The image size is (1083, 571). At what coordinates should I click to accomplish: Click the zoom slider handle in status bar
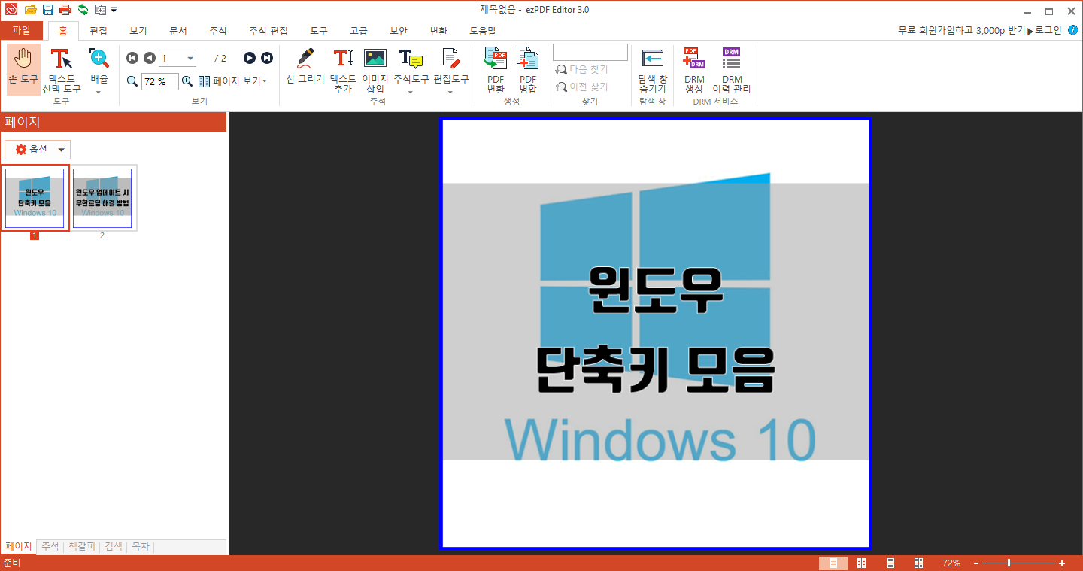pos(1009,563)
